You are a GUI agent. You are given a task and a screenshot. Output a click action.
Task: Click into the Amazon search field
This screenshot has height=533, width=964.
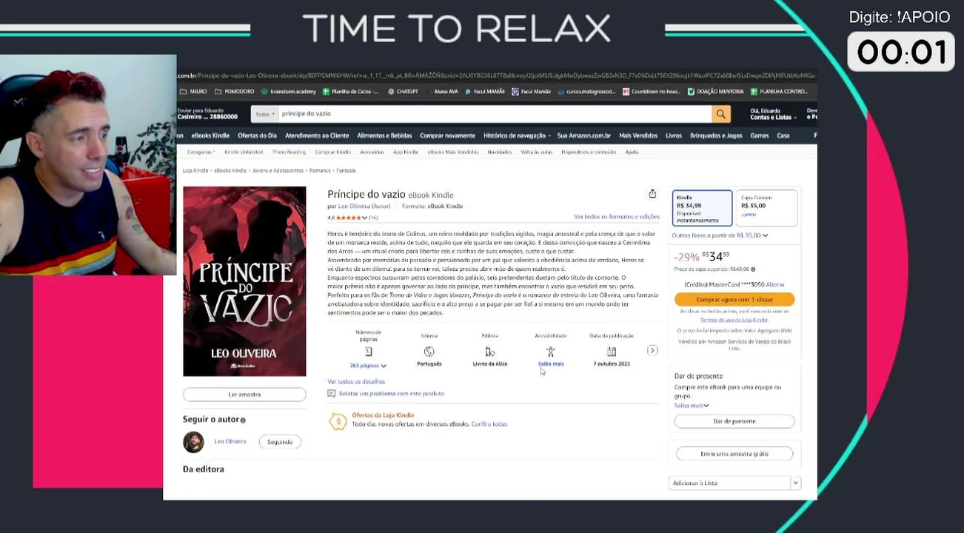[495, 114]
